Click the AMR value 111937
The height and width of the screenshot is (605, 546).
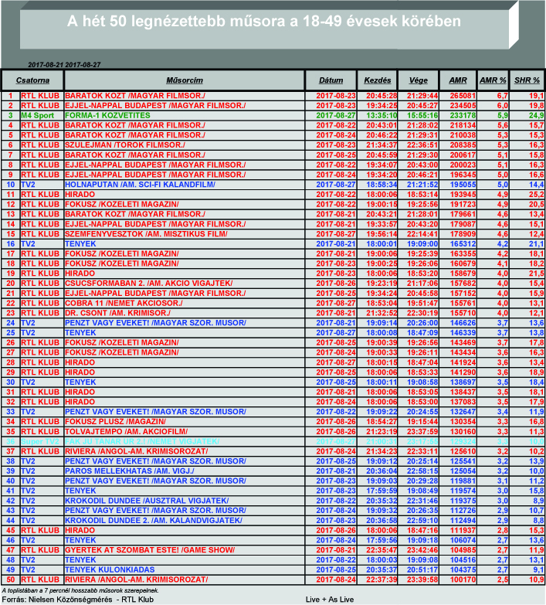coord(463,530)
